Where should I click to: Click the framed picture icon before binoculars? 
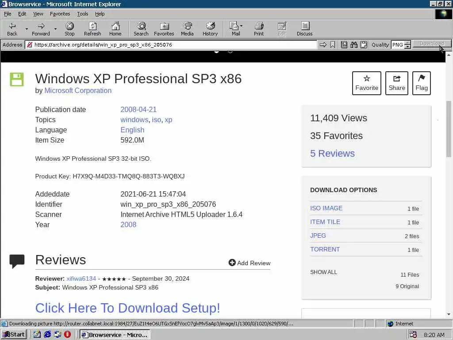point(344,45)
